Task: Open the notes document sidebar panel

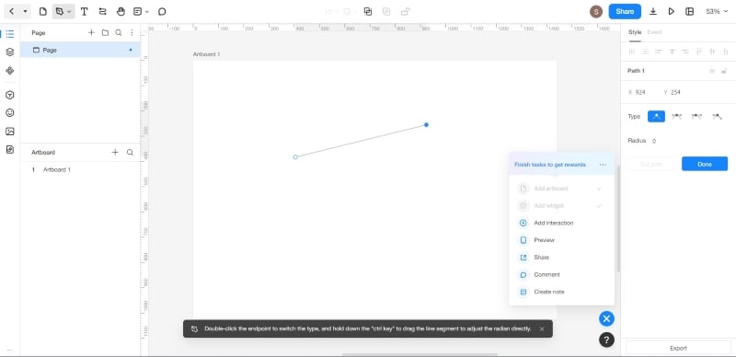Action: [10, 149]
